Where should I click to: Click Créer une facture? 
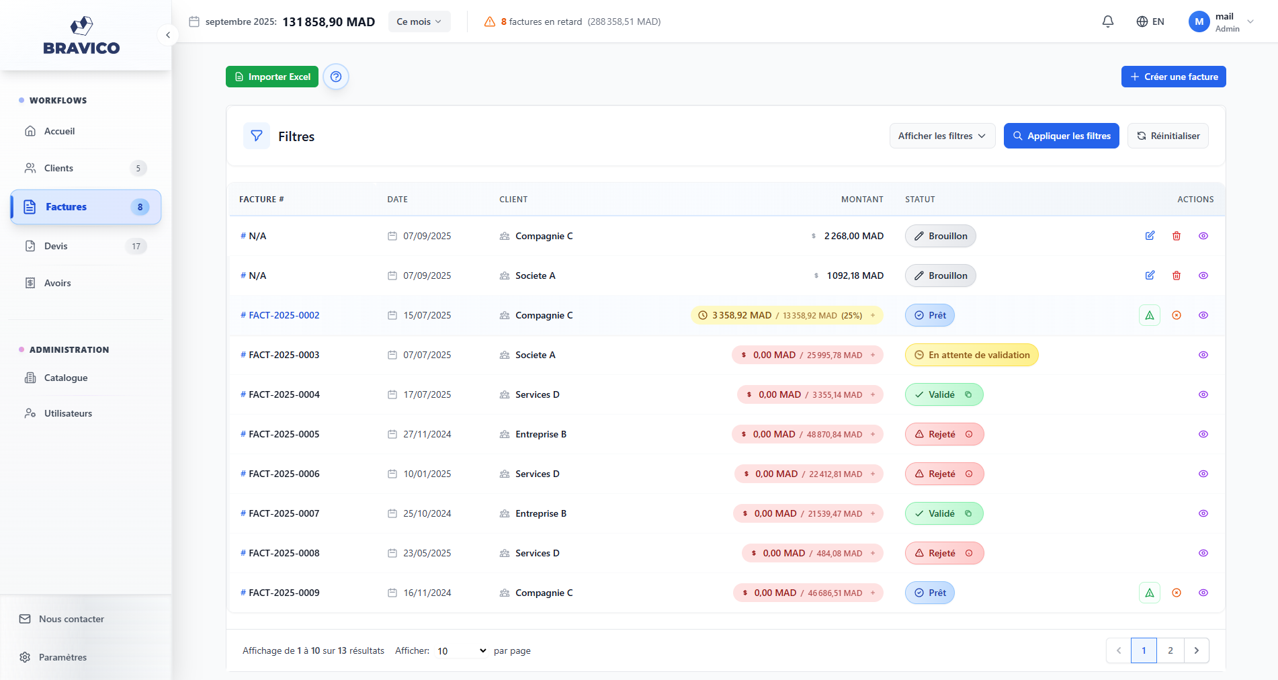pyautogui.click(x=1174, y=77)
